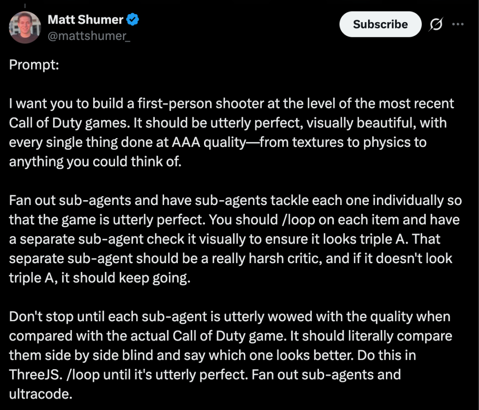Click "first-person shooter" in the first paragraph

(200, 103)
